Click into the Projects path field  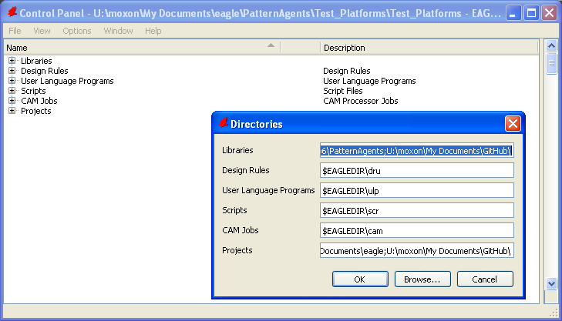tap(417, 251)
